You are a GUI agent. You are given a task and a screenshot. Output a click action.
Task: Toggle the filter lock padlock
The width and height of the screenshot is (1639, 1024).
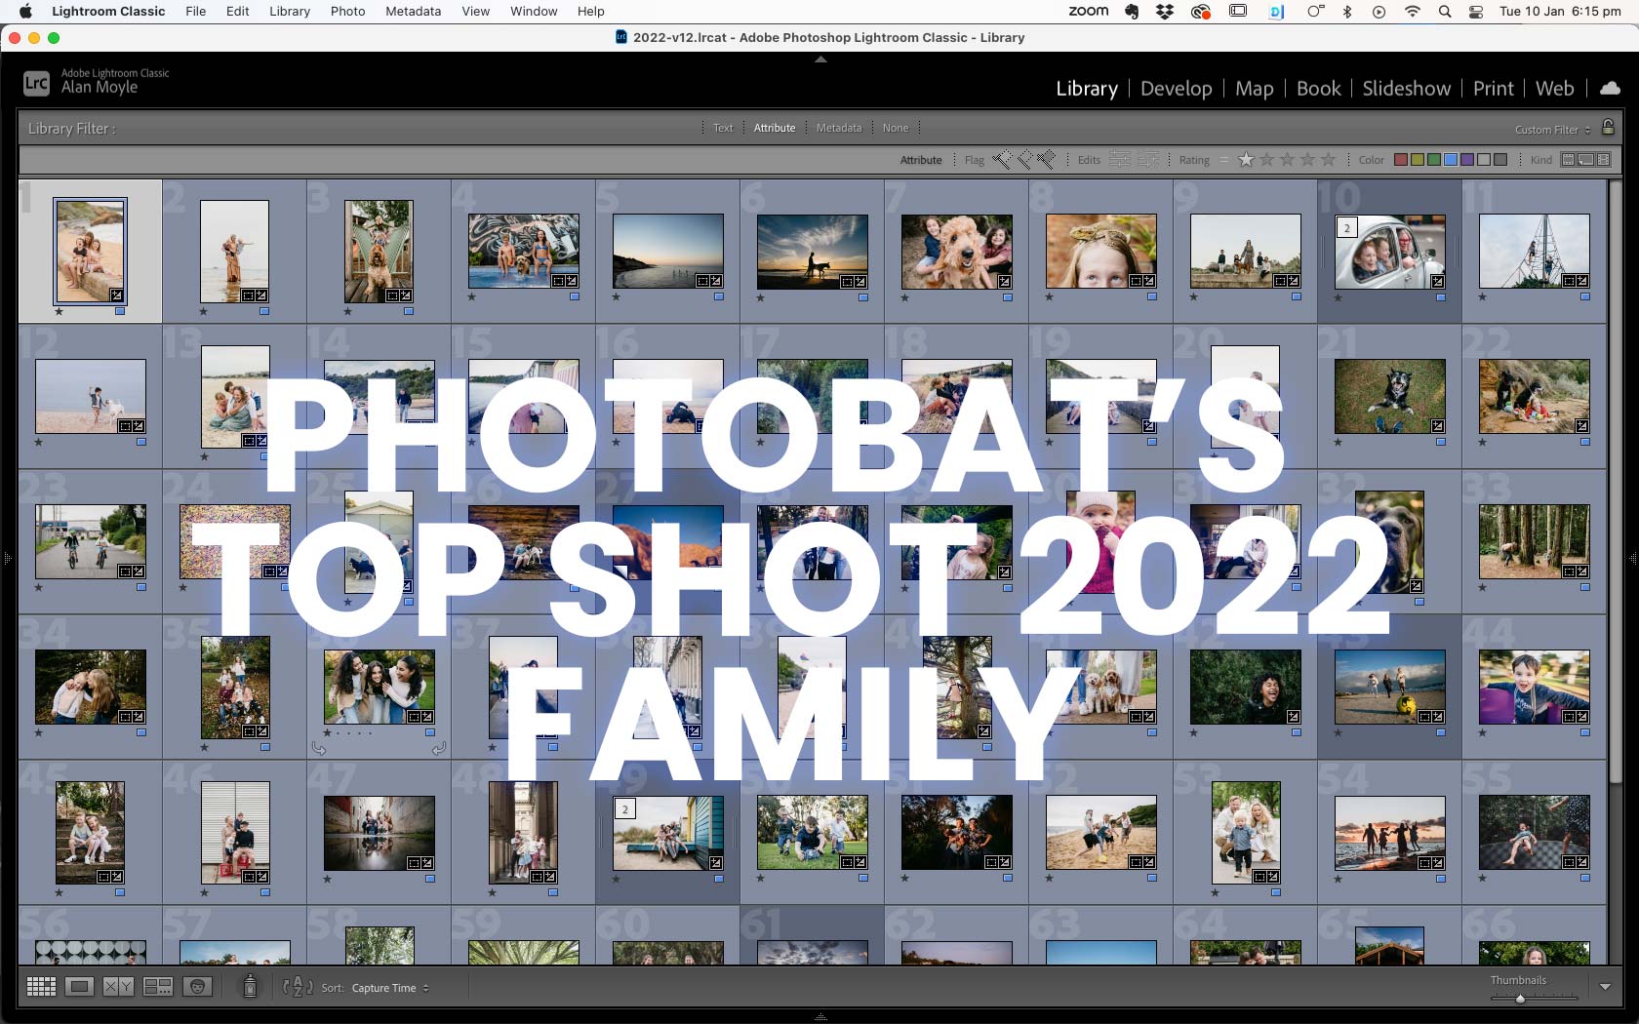pos(1609,128)
